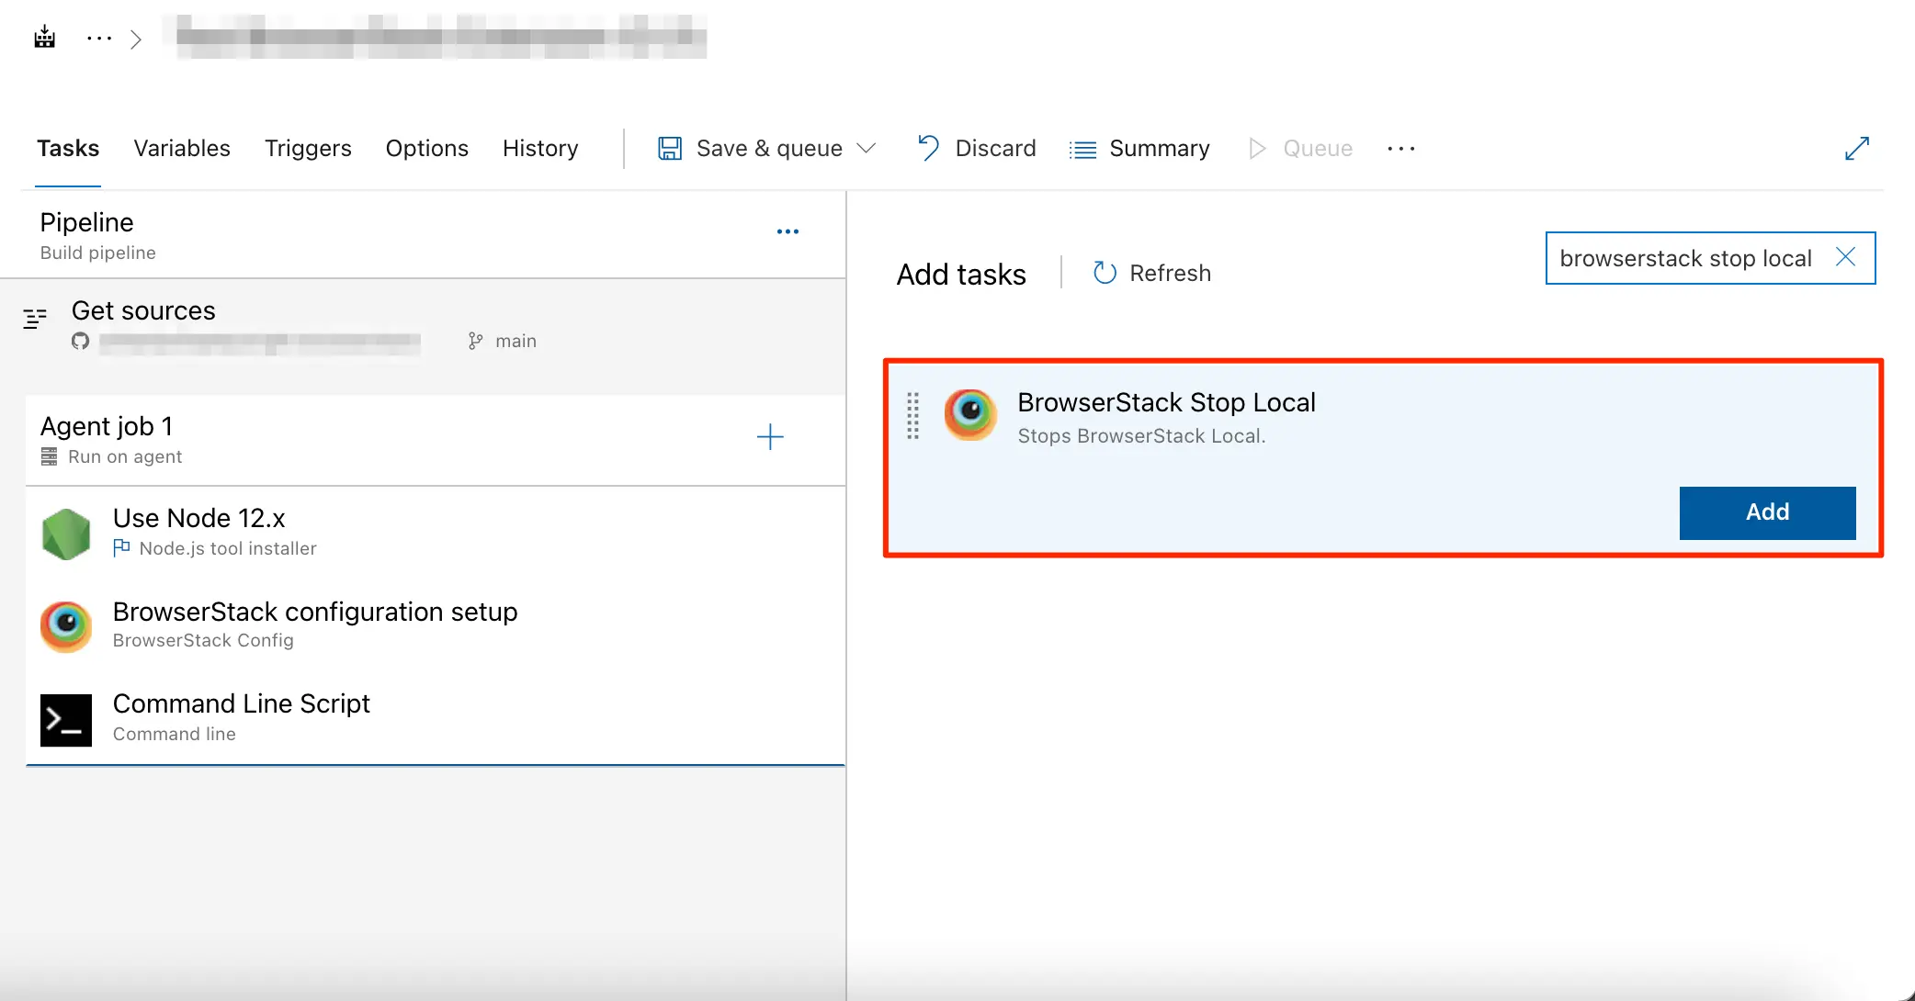This screenshot has width=1915, height=1001.
Task: Click the Discard undo icon
Action: pyautogui.click(x=928, y=148)
